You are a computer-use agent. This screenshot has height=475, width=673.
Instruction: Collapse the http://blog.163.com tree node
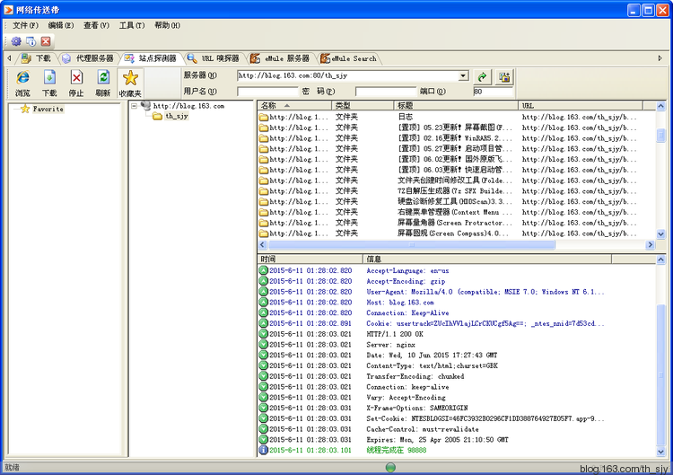click(x=135, y=106)
